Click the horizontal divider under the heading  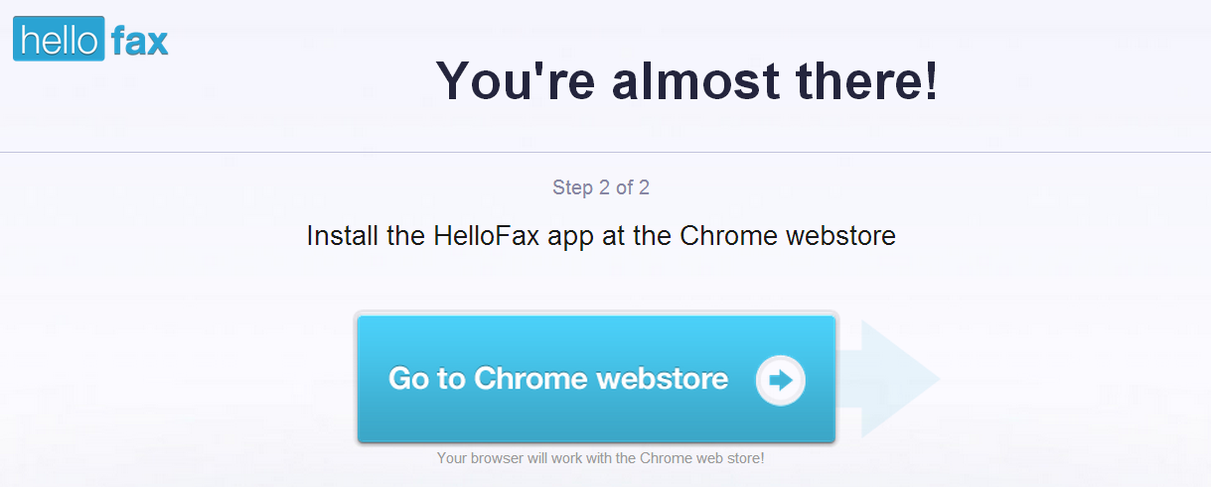tap(605, 153)
